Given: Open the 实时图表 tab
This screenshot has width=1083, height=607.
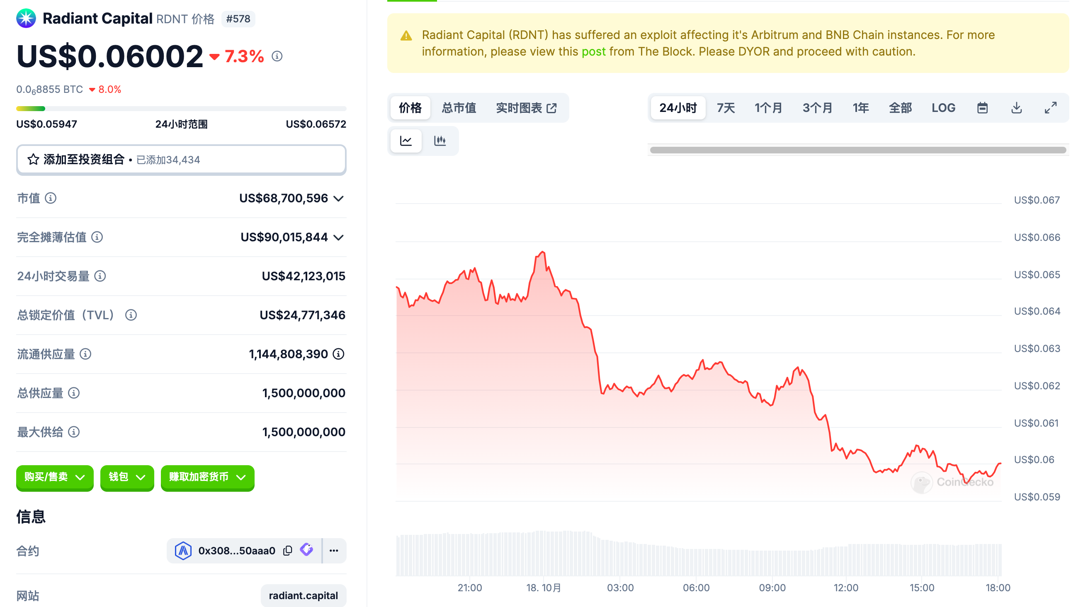Looking at the screenshot, I should 526,108.
